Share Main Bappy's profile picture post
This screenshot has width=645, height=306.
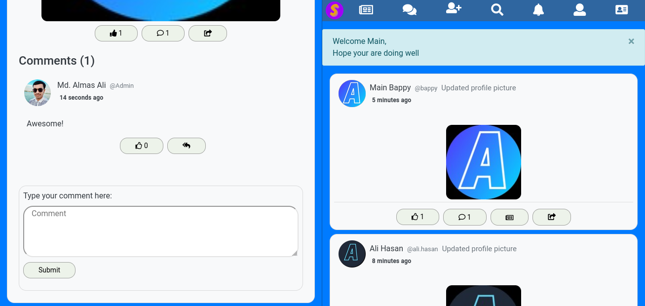click(x=552, y=217)
